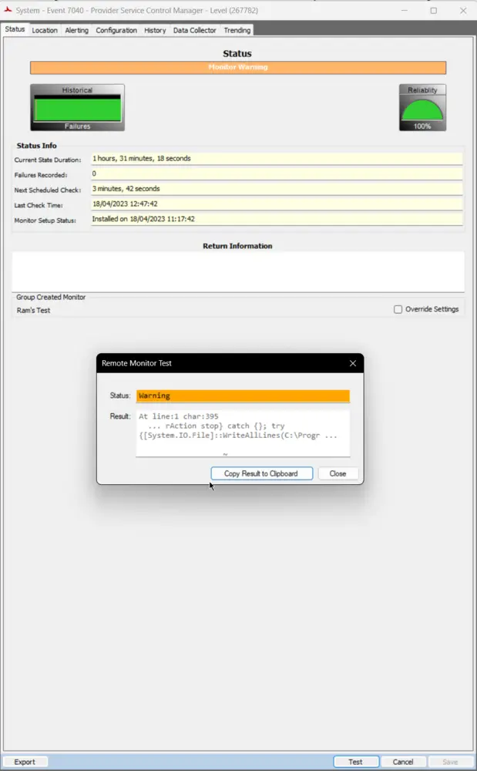Click the Result text box in dialog
The width and height of the screenshot is (477, 771).
(243, 433)
